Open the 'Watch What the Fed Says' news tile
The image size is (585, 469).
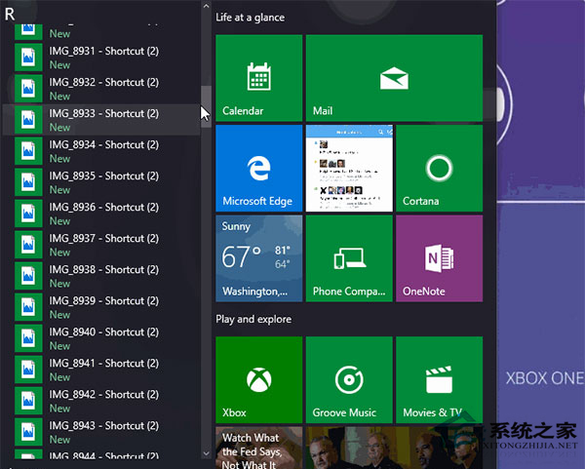point(259,448)
